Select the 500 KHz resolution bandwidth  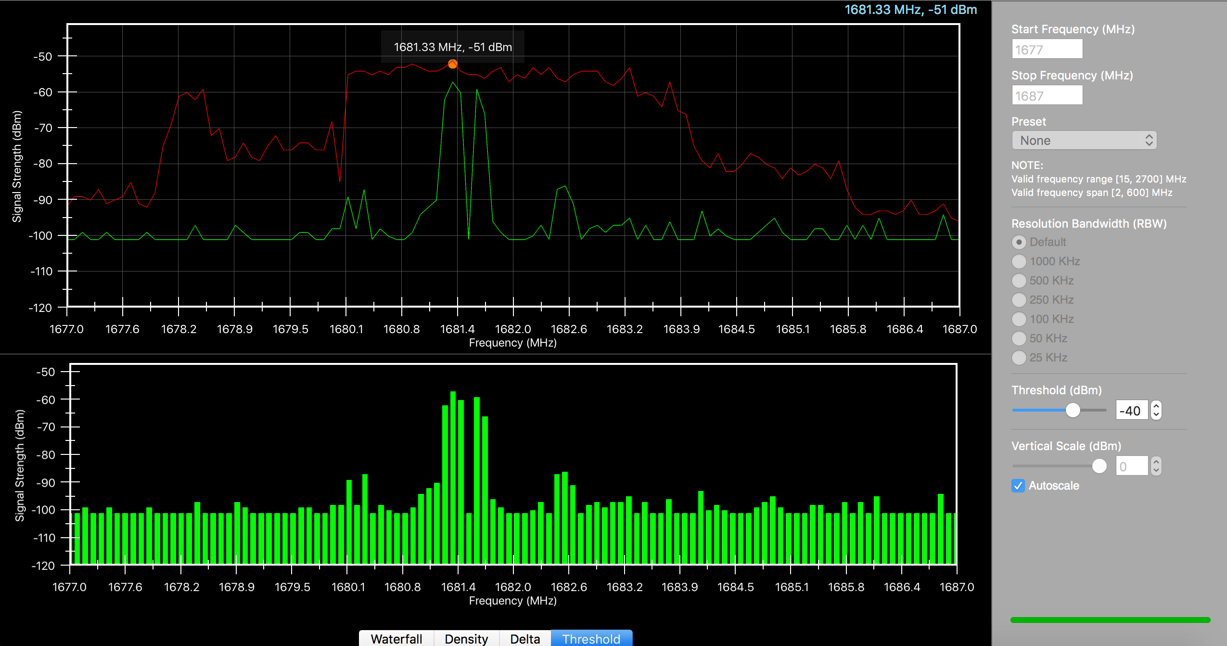(1019, 281)
